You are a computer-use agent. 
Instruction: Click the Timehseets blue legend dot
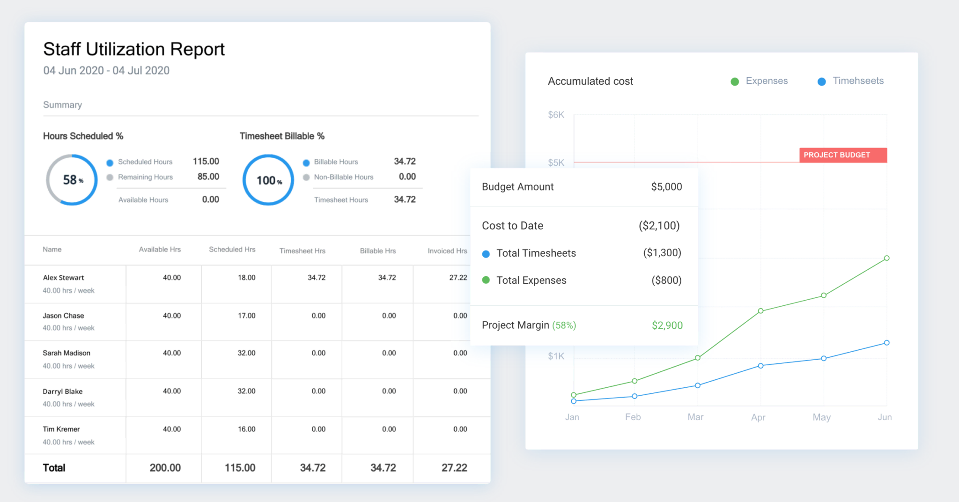821,81
